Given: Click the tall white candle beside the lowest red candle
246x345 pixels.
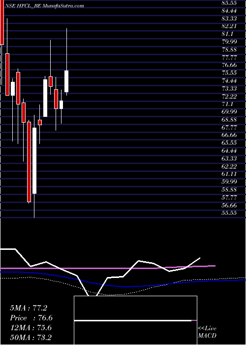Looking at the screenshot, I should point(34,161).
